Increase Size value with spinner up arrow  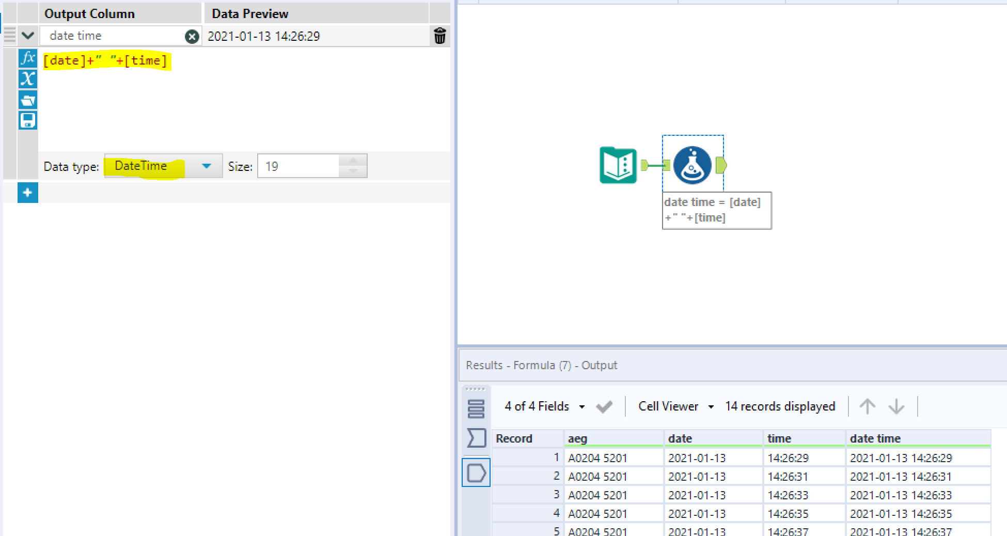pyautogui.click(x=352, y=160)
